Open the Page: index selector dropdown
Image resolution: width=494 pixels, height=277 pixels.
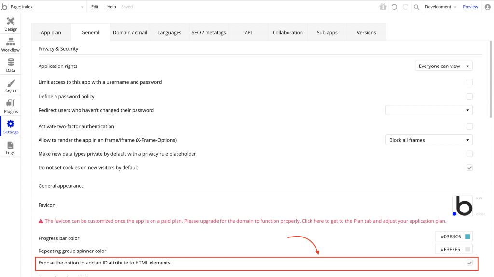click(47, 7)
